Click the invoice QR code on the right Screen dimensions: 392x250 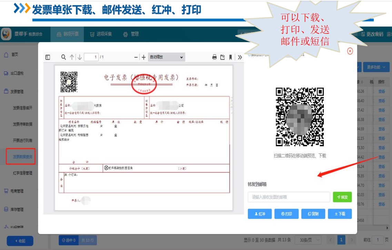pyautogui.click(x=300, y=117)
